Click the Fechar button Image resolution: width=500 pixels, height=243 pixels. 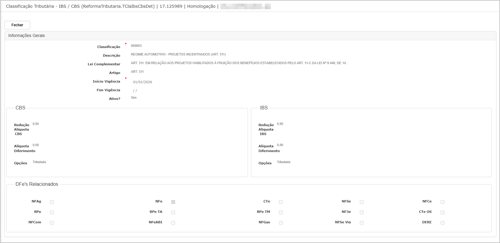click(17, 25)
